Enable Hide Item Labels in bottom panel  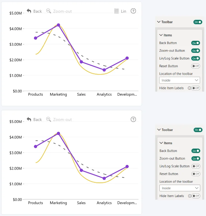tap(196, 196)
